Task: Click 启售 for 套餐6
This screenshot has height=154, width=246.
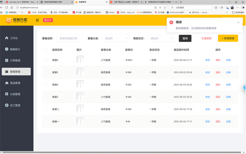Action: pos(228,60)
